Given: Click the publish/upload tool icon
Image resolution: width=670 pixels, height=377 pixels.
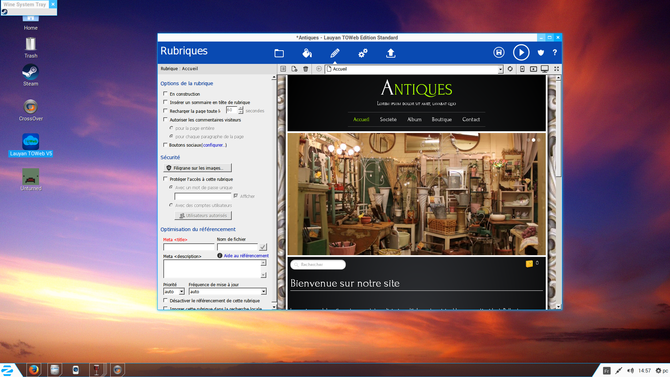Looking at the screenshot, I should pos(391,52).
